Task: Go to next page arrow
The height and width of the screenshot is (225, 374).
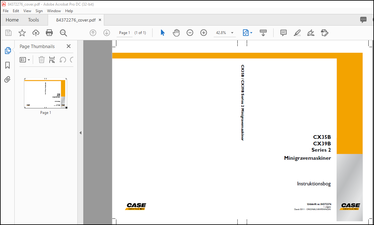Action: (107, 33)
